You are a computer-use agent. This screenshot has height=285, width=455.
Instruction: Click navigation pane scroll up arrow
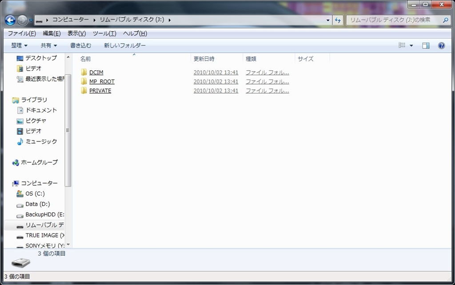[68, 57]
